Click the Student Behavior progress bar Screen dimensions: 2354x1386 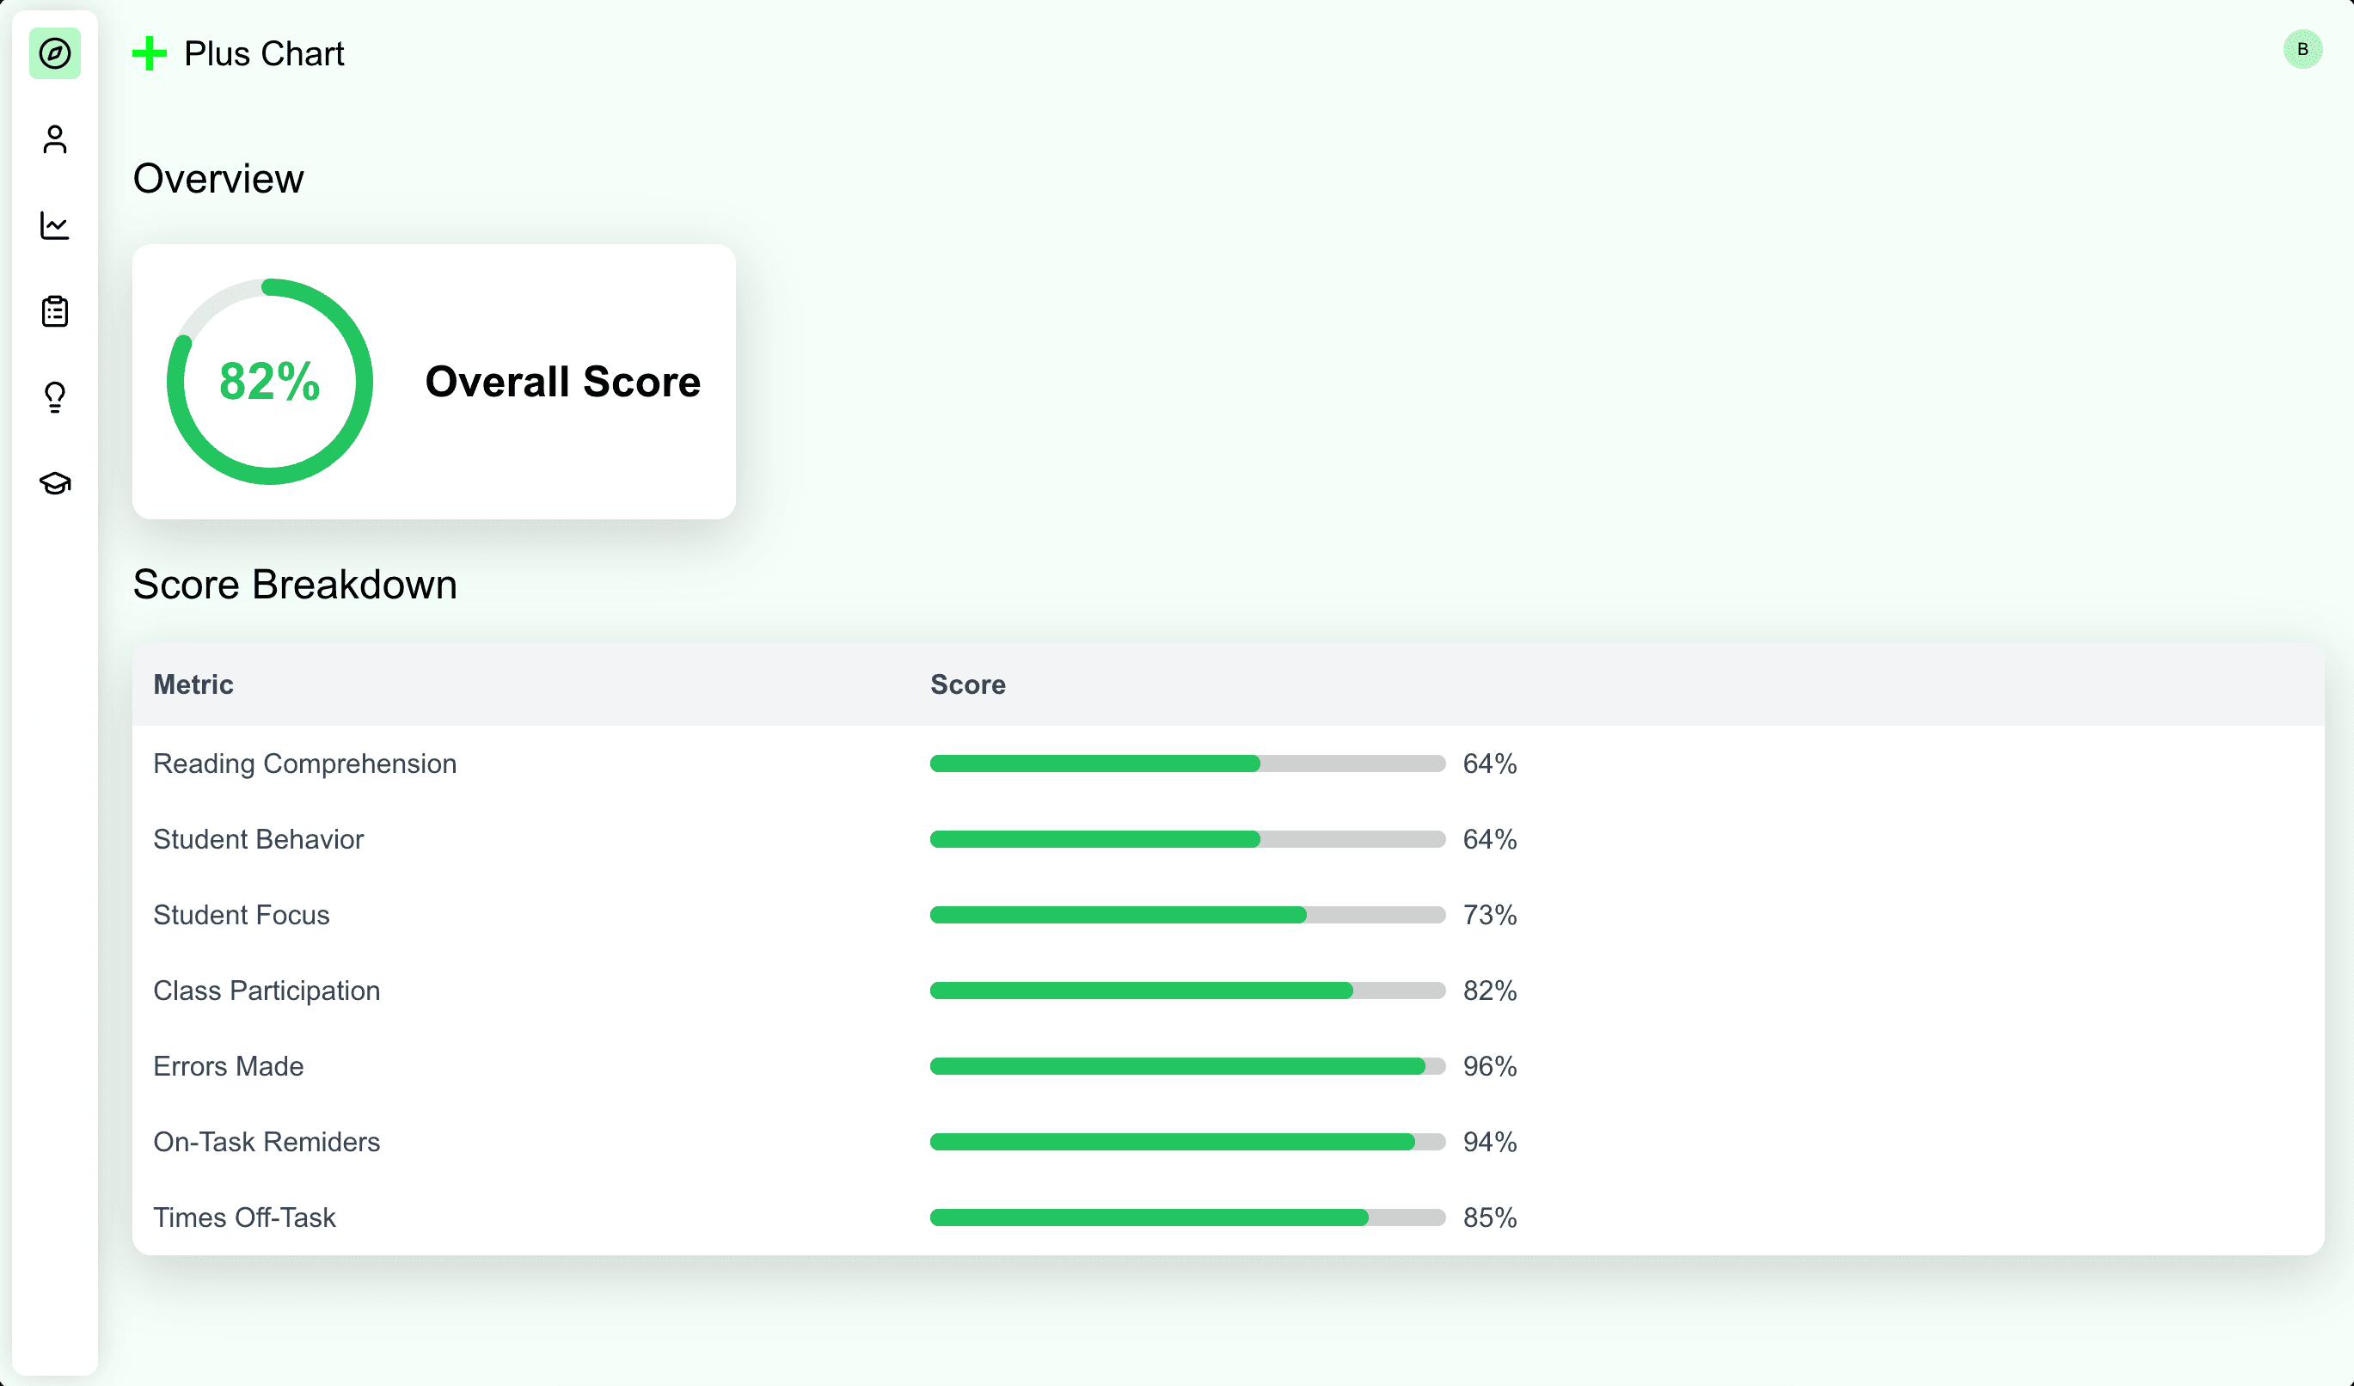1186,838
